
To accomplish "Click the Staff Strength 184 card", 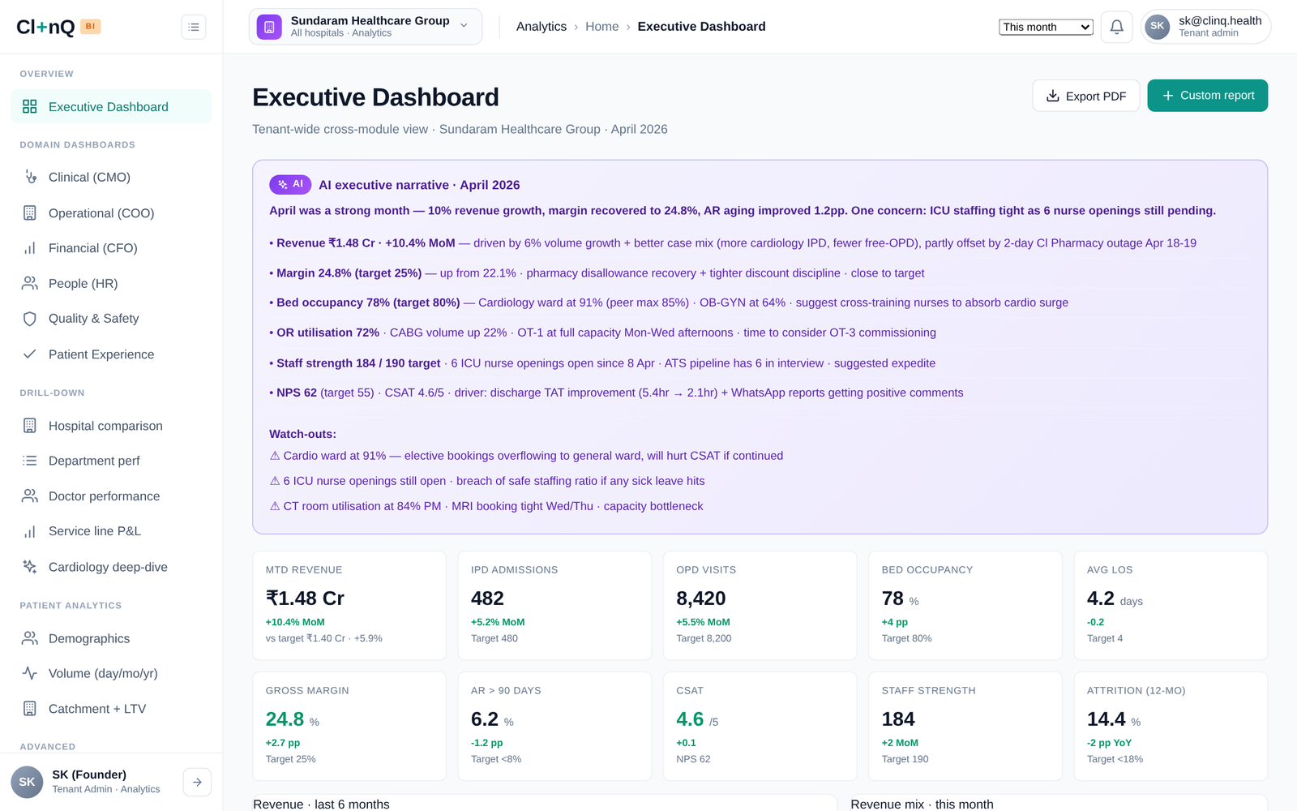I will (965, 726).
